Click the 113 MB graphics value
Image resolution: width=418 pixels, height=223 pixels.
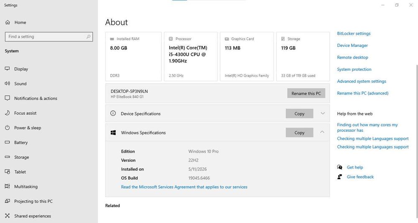[x=232, y=48]
